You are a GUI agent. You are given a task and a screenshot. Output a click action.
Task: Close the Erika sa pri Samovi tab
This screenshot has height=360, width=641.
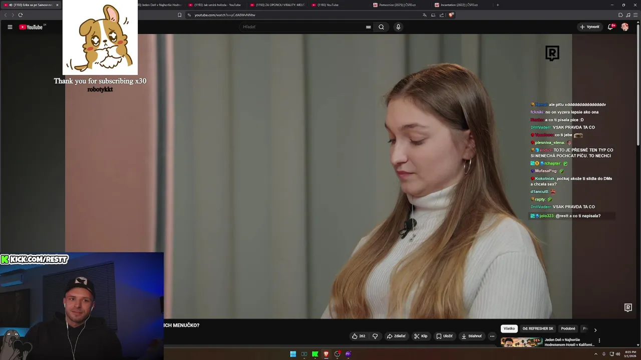tap(57, 5)
